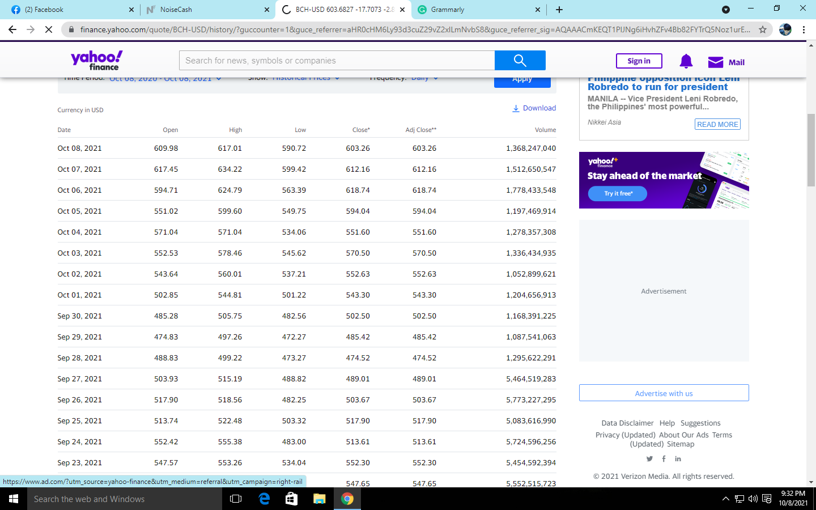This screenshot has width=816, height=510.
Task: Select volume 5,773,227,295 cell
Action: [531, 400]
